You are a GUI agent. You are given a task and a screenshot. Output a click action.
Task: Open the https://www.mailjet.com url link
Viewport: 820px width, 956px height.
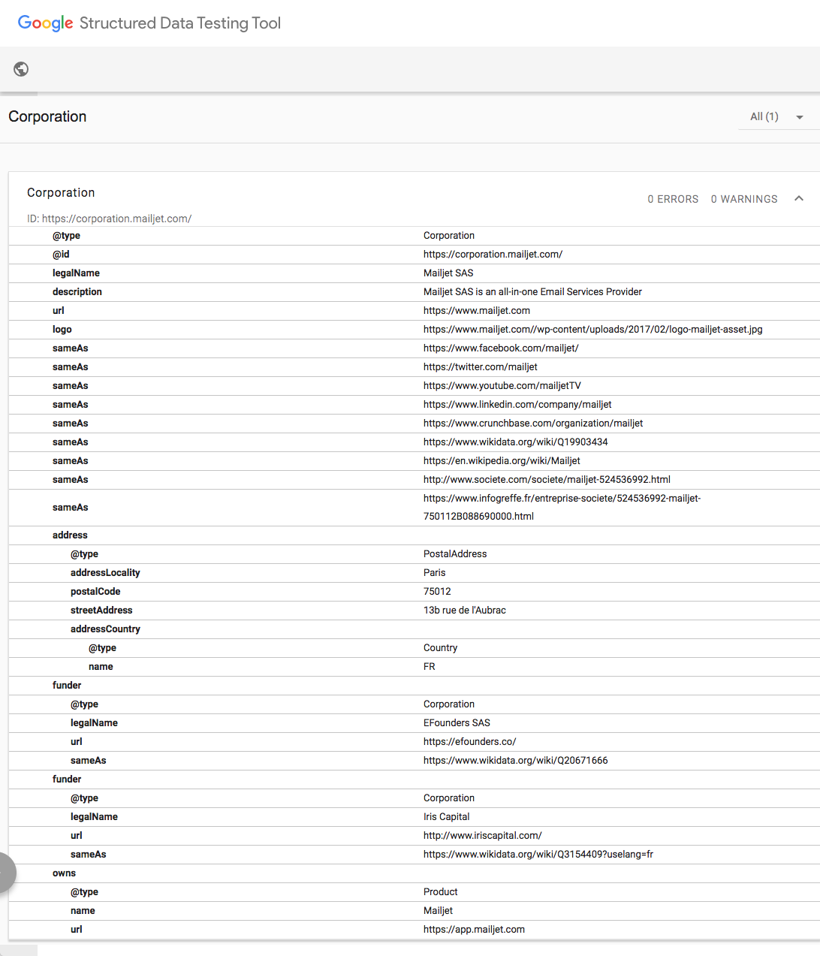point(477,310)
